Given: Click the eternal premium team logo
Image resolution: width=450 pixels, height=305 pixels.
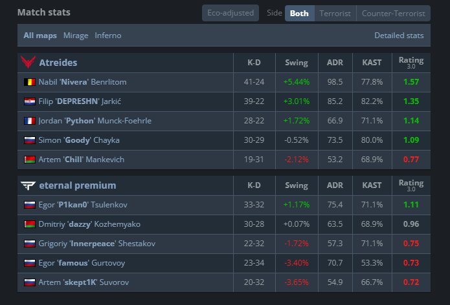Looking at the screenshot, I should point(28,185).
